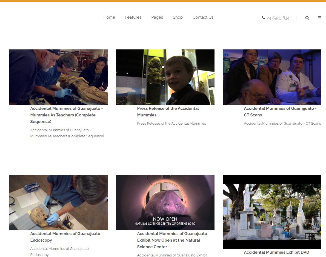Go to the Home menu item
326x257 pixels.
109,17
